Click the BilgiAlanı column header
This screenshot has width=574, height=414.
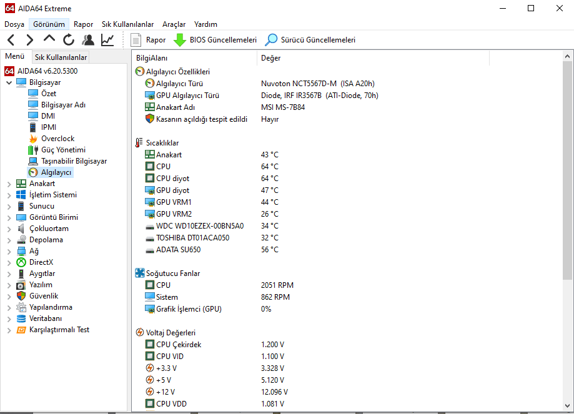195,58
